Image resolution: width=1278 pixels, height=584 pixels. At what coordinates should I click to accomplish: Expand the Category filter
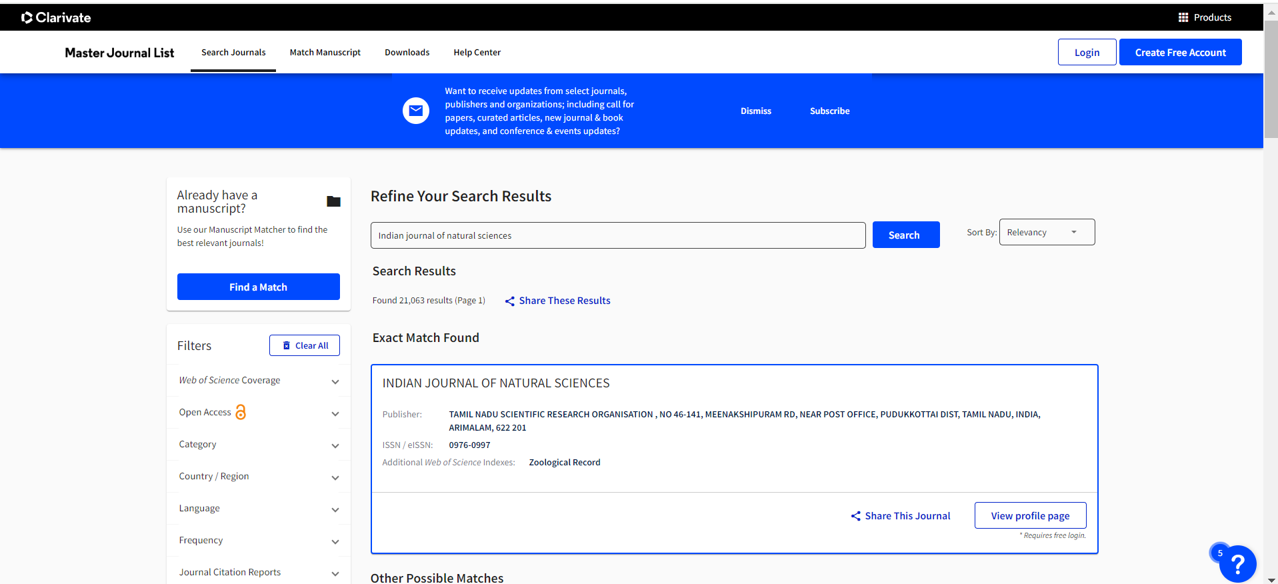pos(335,445)
